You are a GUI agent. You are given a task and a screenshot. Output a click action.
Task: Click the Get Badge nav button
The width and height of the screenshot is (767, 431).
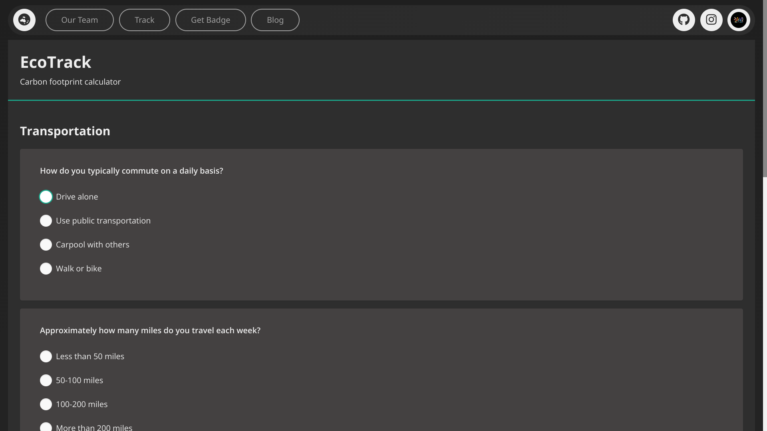click(x=211, y=20)
